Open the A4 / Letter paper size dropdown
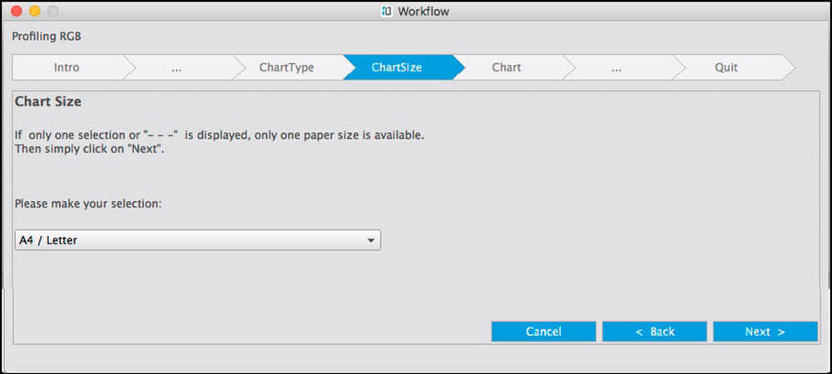 (197, 240)
